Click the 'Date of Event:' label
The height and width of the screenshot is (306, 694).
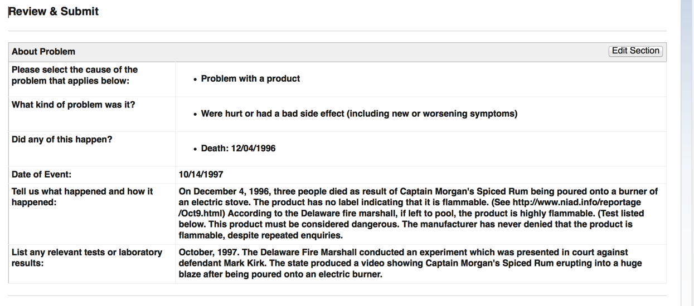click(42, 175)
